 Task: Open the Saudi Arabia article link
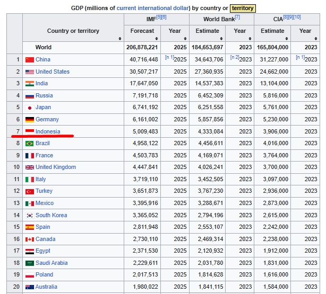52,263
